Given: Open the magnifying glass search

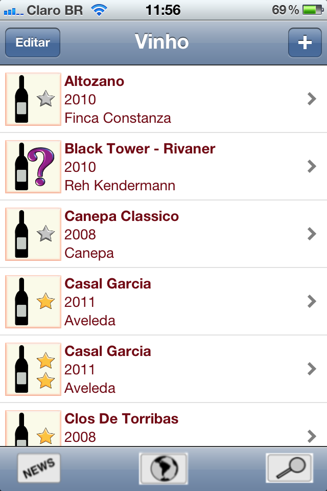Looking at the screenshot, I should [289, 467].
